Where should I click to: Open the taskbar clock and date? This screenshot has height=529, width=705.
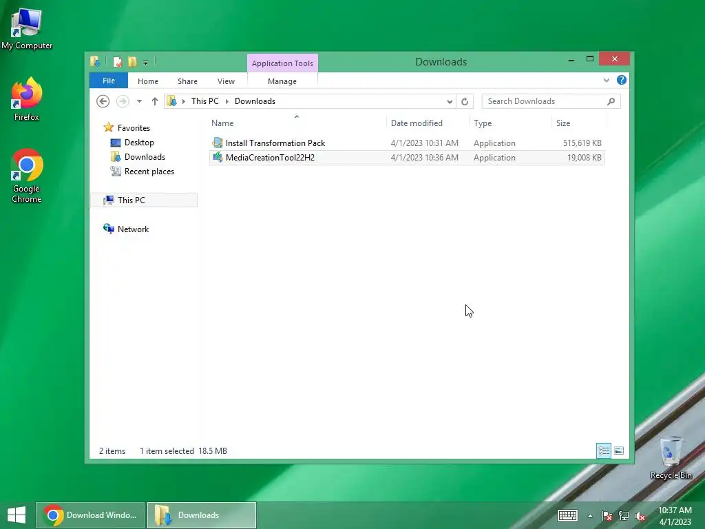click(675, 516)
